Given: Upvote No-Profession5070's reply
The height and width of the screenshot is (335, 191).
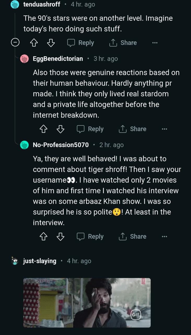Looking at the screenshot, I should (43, 236).
